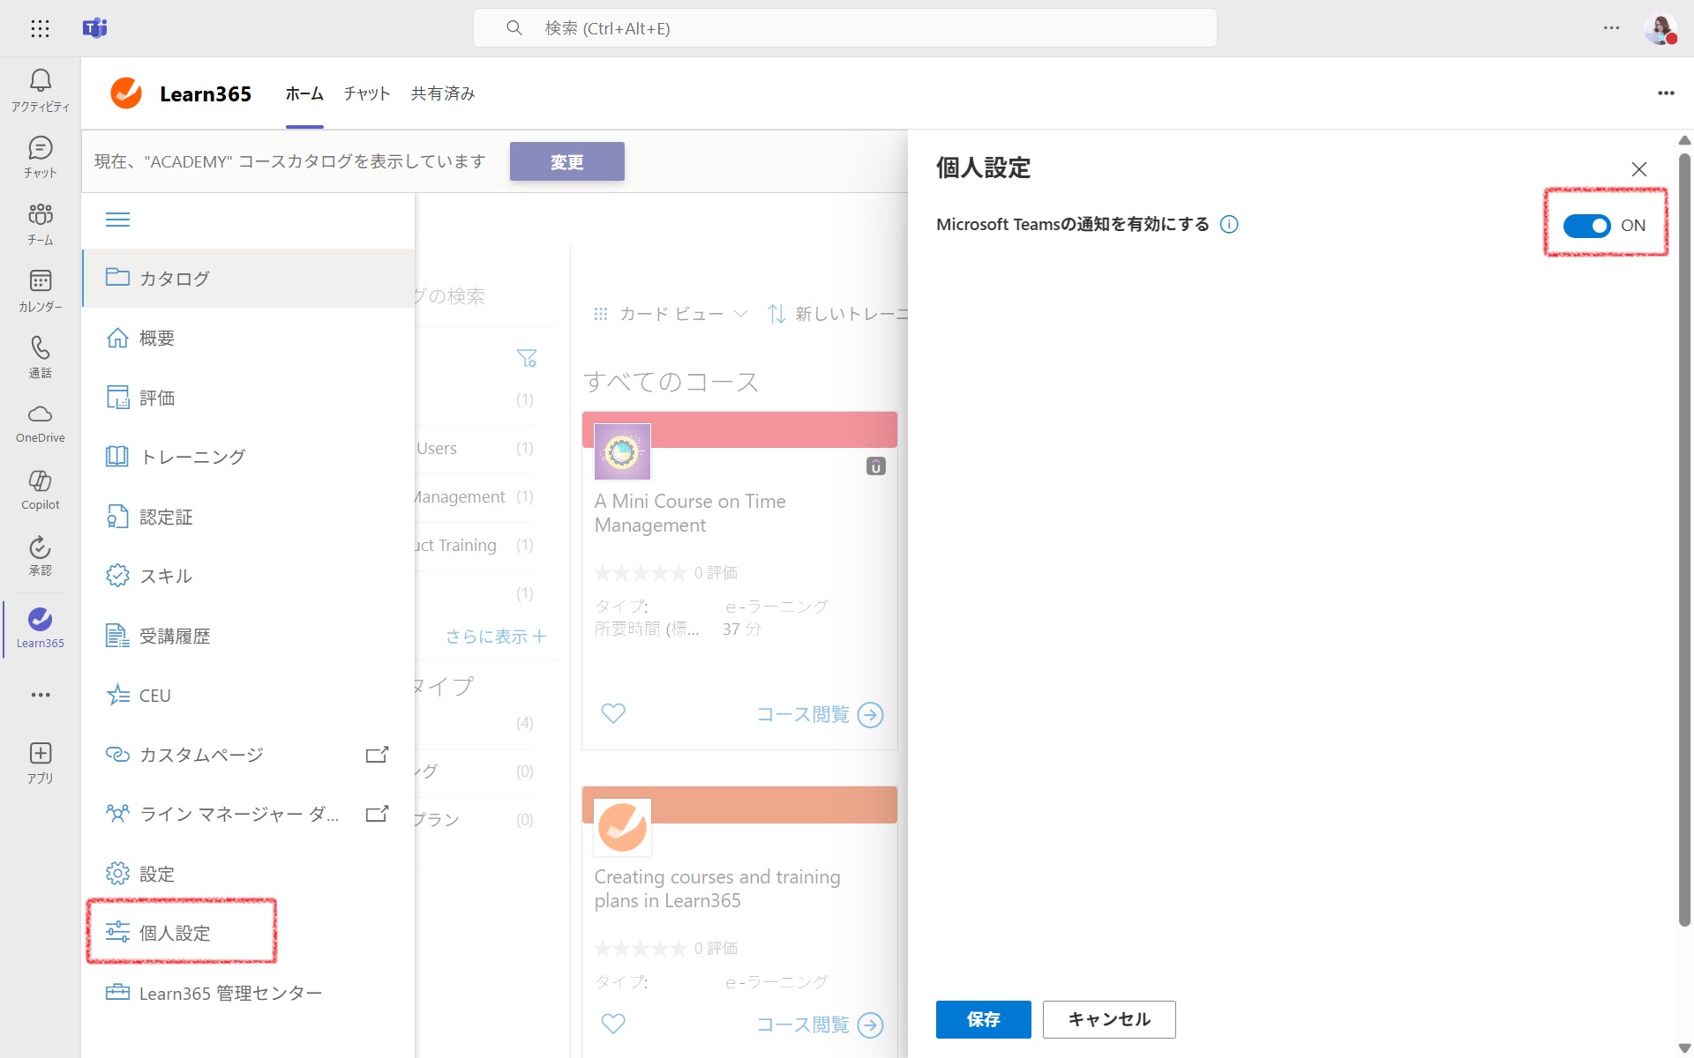Click the filter funnel icon
This screenshot has height=1058, width=1694.
click(x=527, y=358)
